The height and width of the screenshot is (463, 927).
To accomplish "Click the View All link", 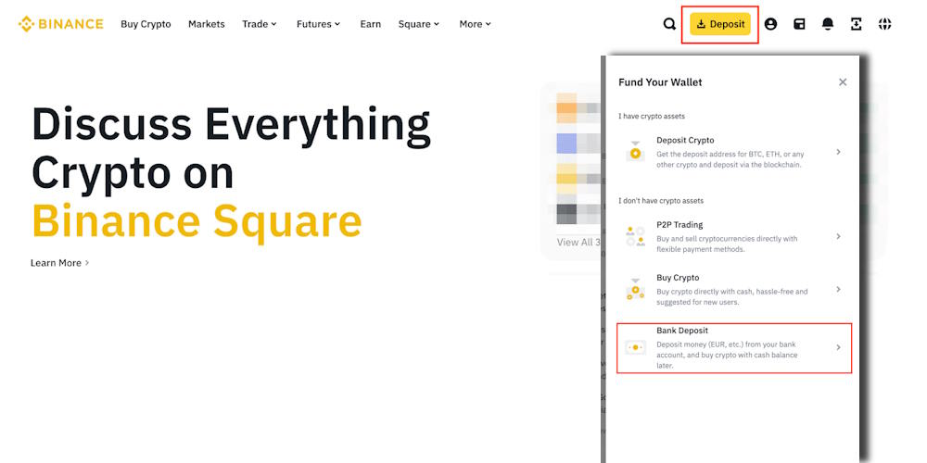I will click(578, 242).
